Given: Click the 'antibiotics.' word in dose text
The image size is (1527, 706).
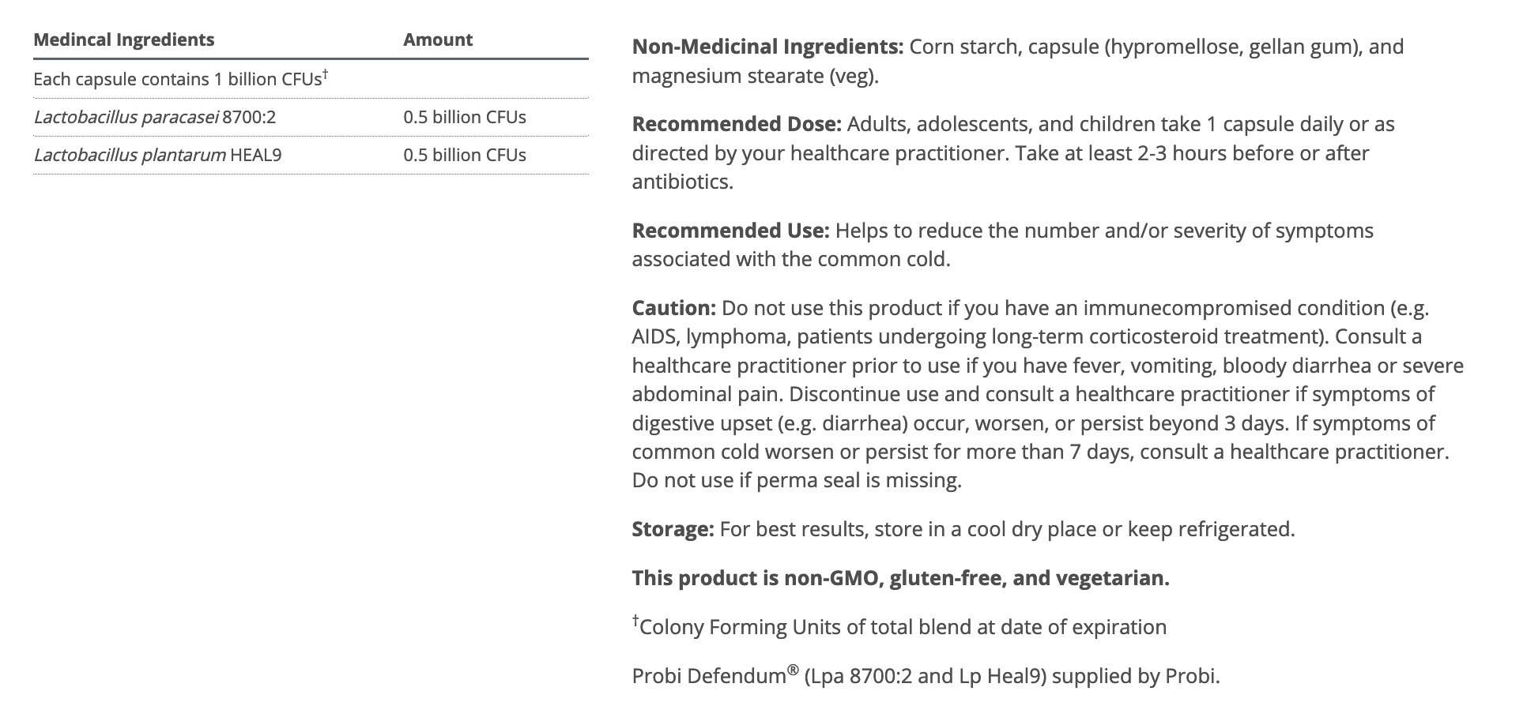Looking at the screenshot, I should [x=682, y=182].
